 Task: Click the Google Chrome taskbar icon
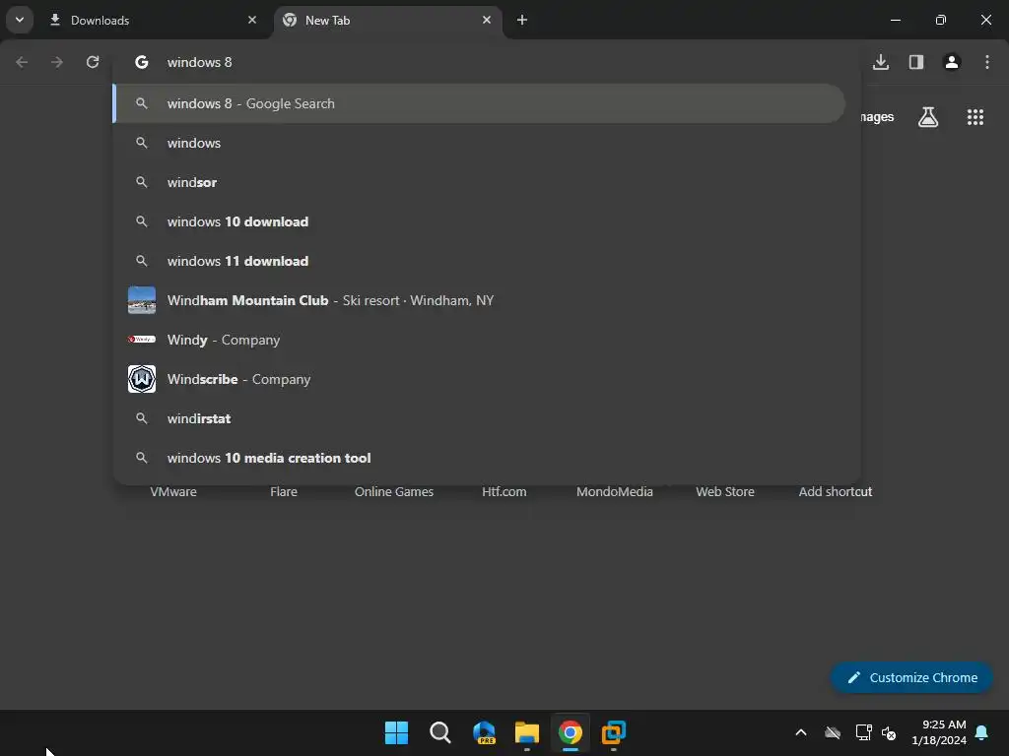[571, 732]
